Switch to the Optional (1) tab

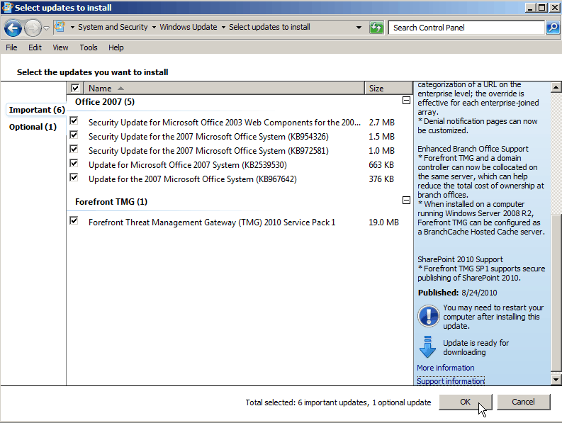(33, 127)
